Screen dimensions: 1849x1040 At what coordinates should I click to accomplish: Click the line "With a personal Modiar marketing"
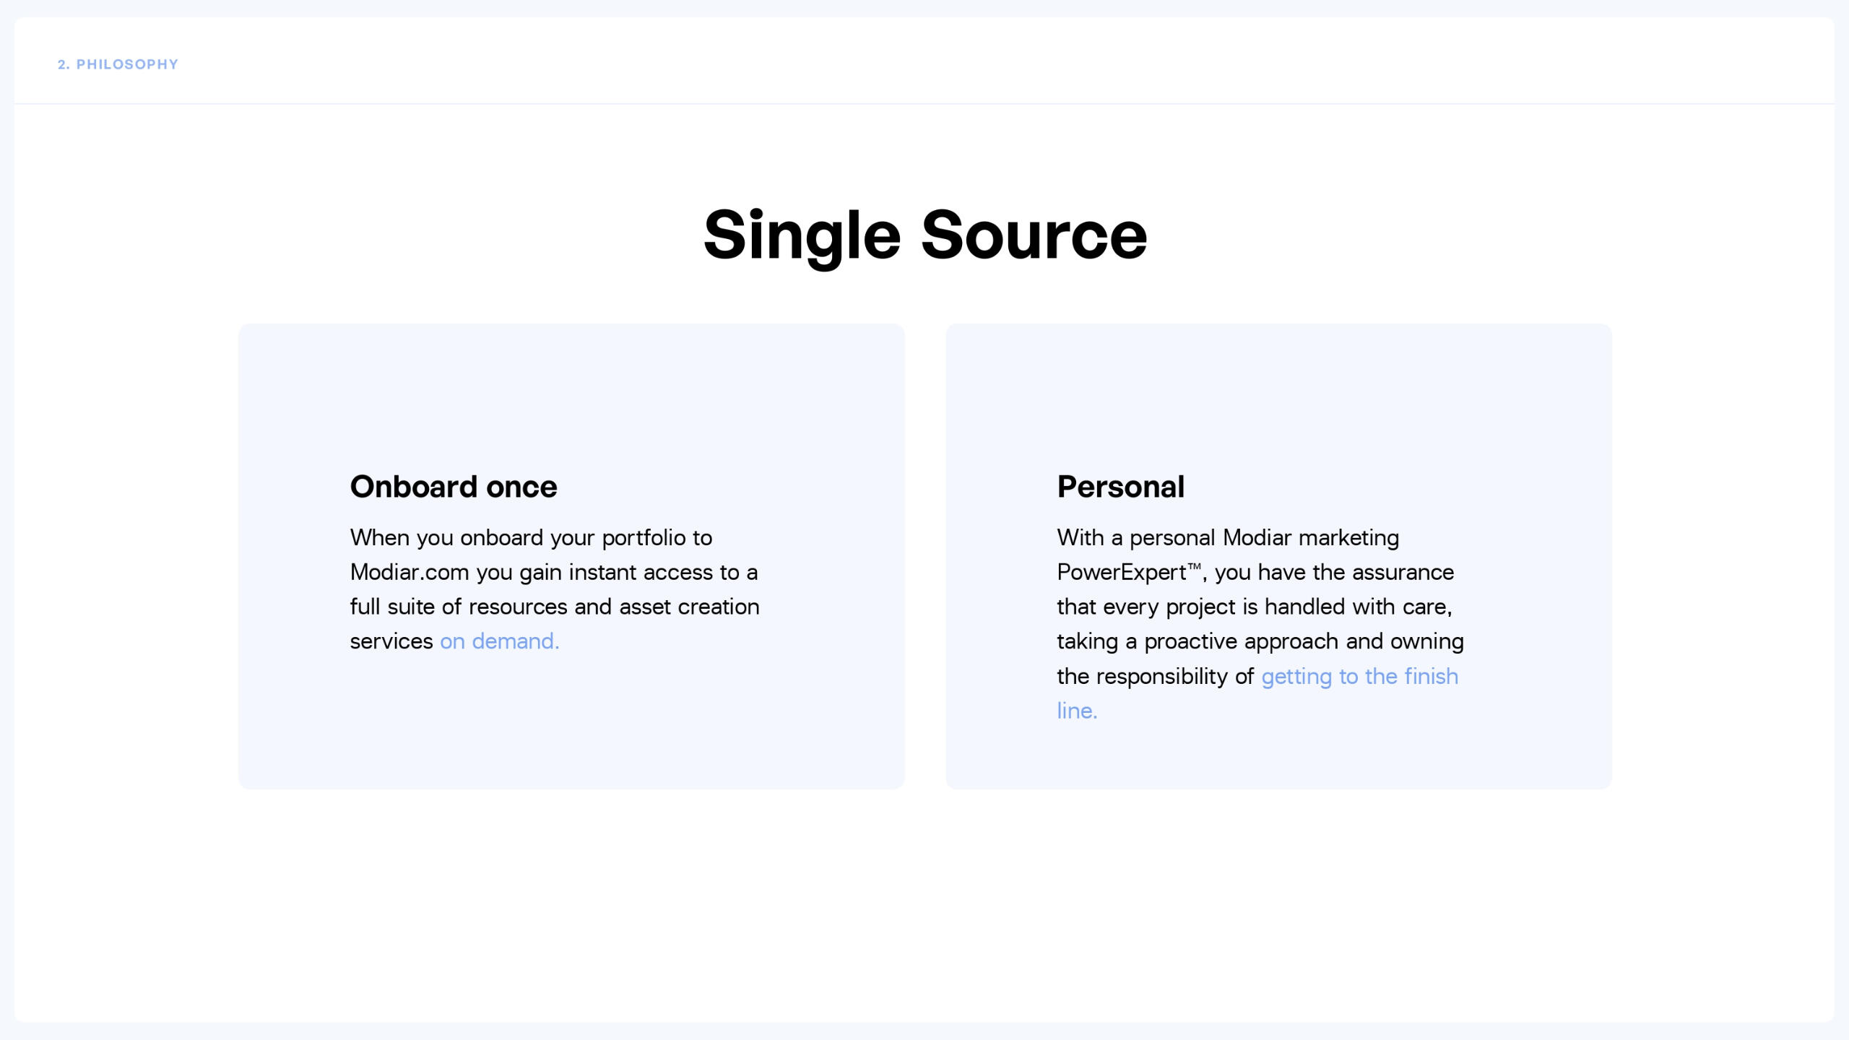(1228, 537)
